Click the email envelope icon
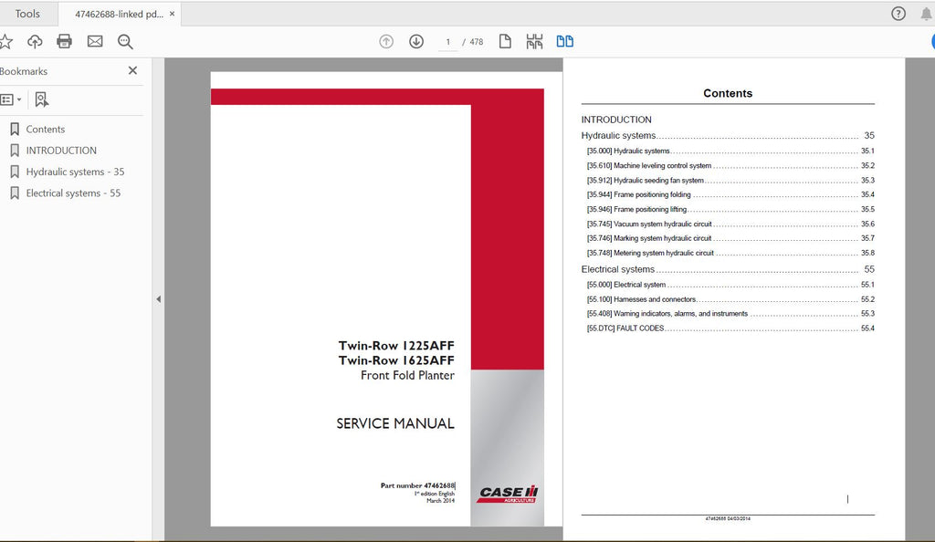Viewport: 935px width, 542px height. tap(95, 41)
